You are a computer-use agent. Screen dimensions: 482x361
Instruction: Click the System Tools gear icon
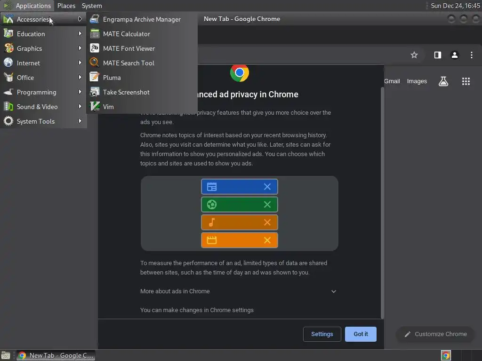8,121
